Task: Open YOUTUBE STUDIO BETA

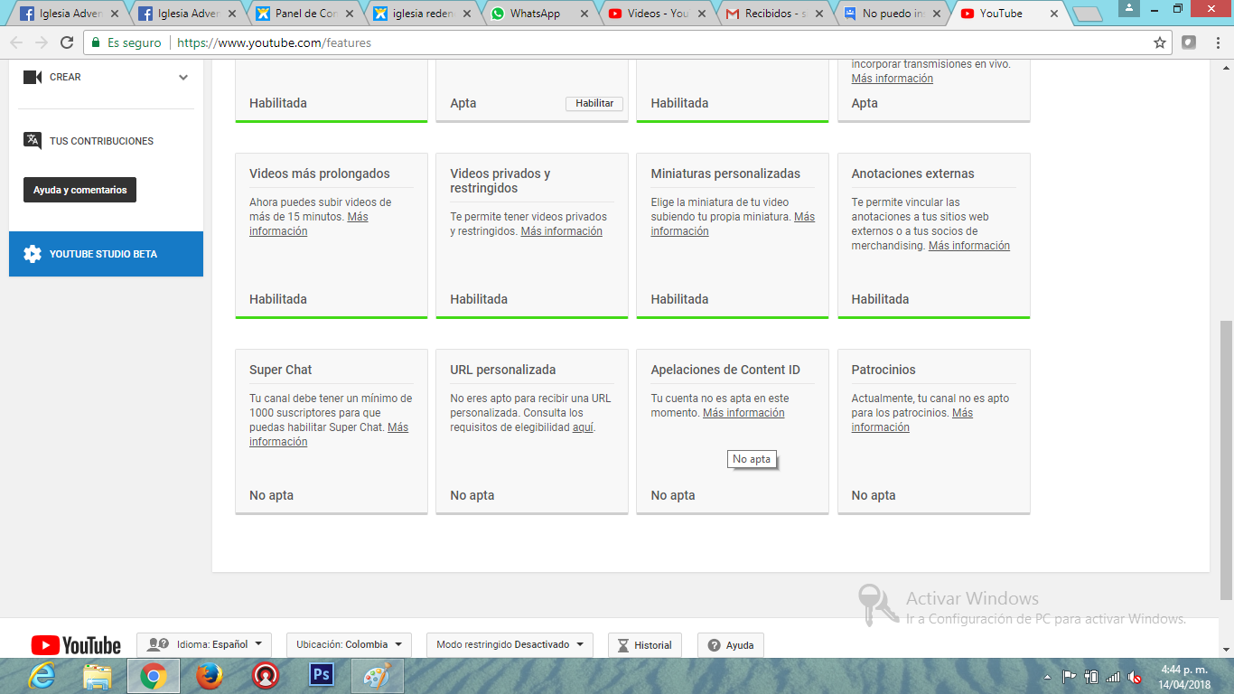Action: (106, 254)
